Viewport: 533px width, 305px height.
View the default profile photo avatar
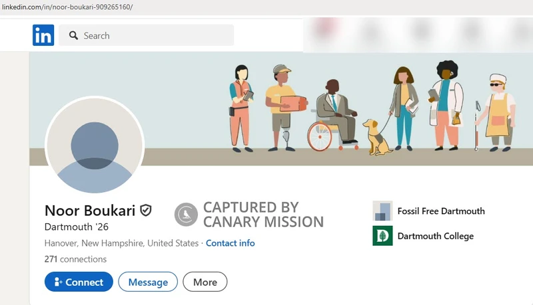point(95,146)
